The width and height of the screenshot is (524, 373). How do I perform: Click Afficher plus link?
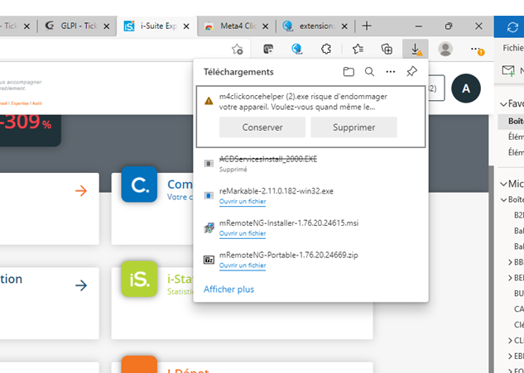[229, 289]
